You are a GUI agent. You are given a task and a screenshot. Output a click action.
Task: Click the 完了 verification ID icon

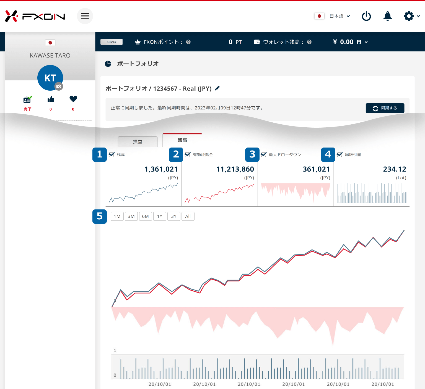[x=27, y=99]
